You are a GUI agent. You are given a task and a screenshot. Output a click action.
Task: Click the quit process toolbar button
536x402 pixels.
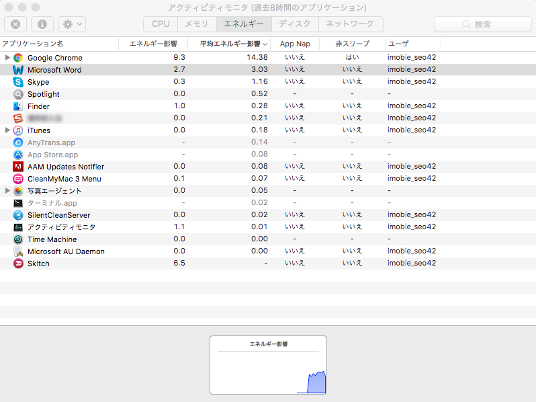coord(15,24)
